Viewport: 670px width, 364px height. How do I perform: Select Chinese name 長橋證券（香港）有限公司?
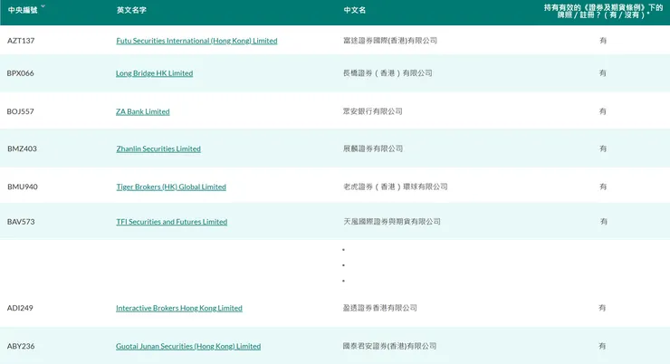point(388,73)
